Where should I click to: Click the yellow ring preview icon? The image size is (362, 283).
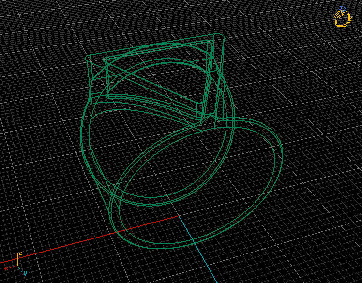pos(343,16)
